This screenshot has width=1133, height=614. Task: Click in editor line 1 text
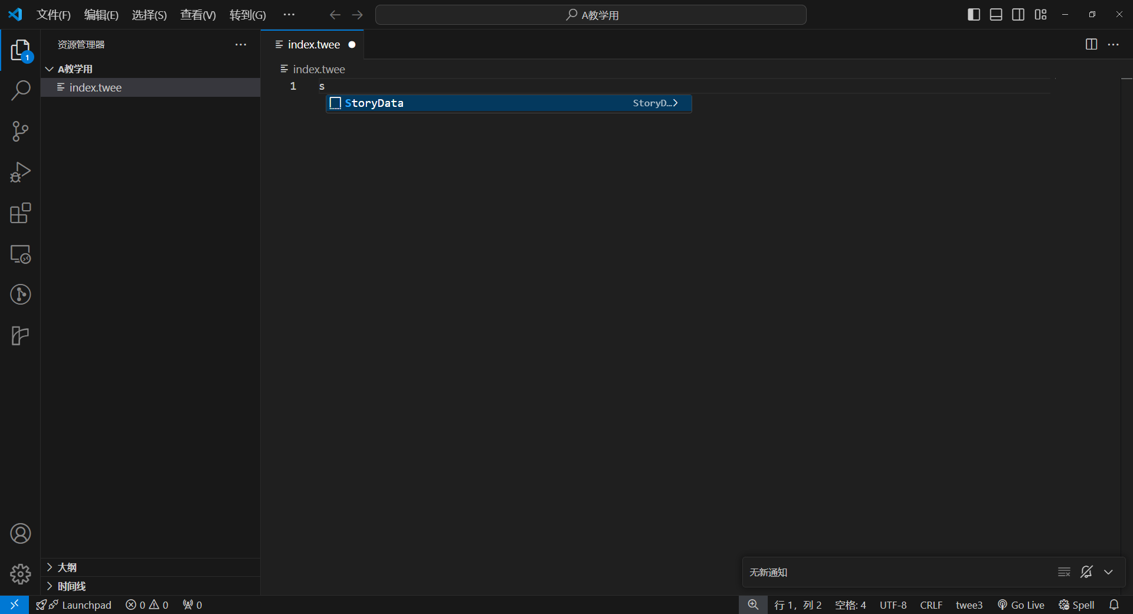tap(322, 86)
